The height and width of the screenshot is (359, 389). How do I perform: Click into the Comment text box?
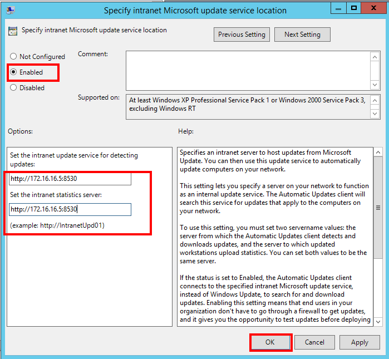(x=248, y=71)
